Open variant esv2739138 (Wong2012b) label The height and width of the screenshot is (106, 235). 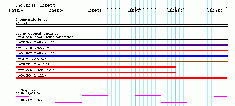33,48
